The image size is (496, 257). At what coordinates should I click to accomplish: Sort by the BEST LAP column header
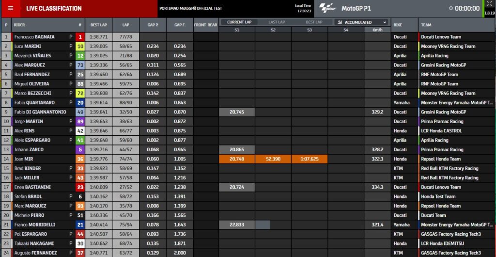pos(99,25)
